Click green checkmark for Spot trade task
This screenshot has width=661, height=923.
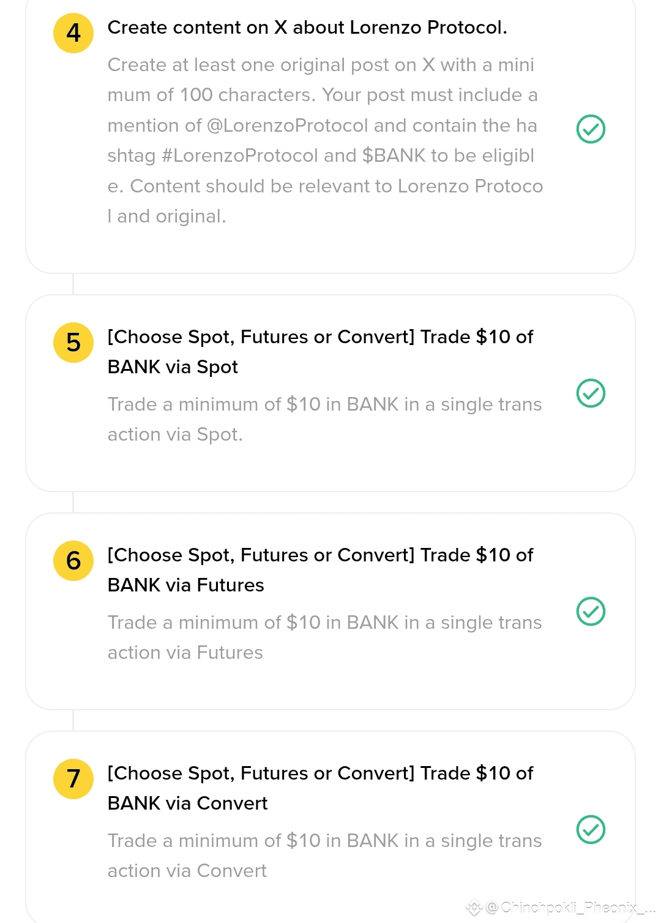[x=591, y=393]
